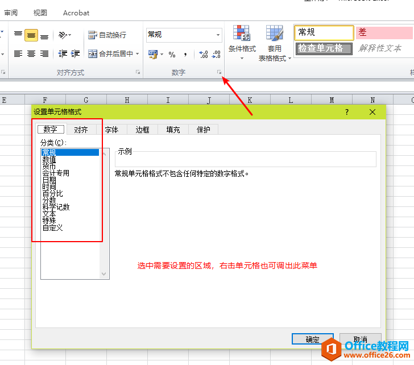Click the category list scroll down arrow
This screenshot has width=414, height=365.
[x=104, y=274]
